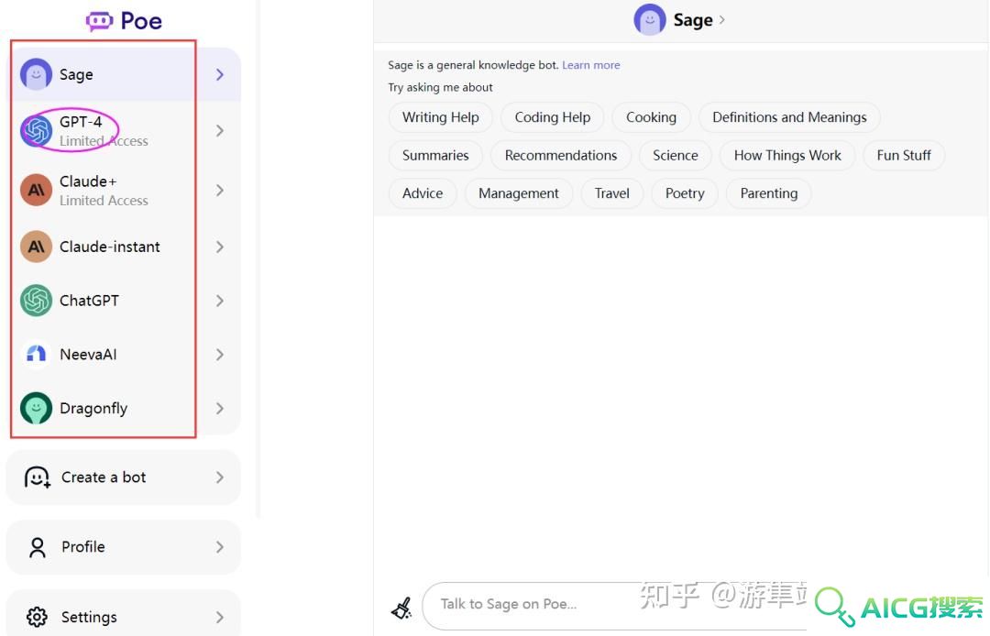Expand the Claude+ row chevron
This screenshot has height=636, width=990.
(220, 190)
